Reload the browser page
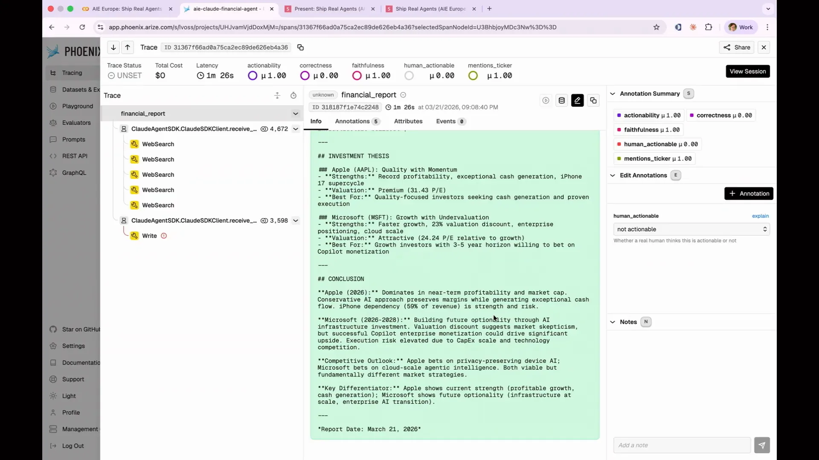 click(x=82, y=27)
